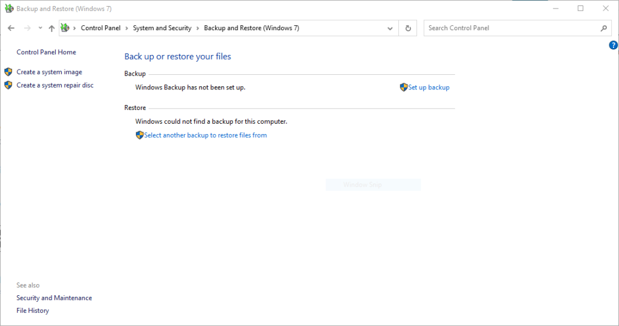619x326 pixels.
Task: Open Control Panel Home link
Action: tap(46, 52)
